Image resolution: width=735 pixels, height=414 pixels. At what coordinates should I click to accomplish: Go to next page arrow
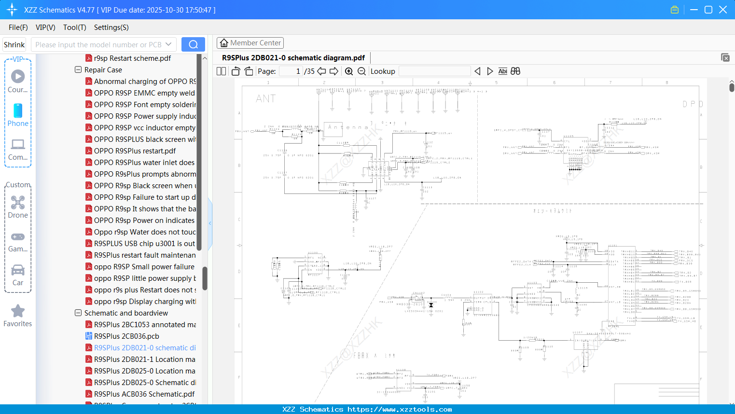tap(333, 71)
